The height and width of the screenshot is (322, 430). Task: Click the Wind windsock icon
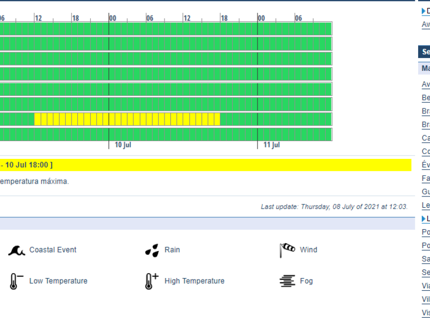287,250
